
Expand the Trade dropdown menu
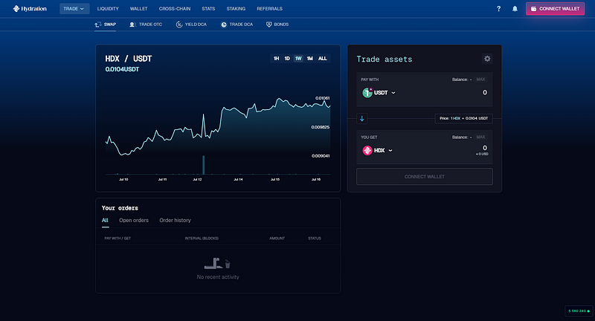[x=74, y=9]
